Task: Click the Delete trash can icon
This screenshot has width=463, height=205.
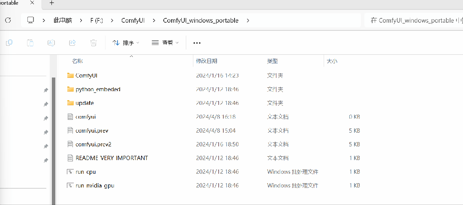Action: point(93,43)
